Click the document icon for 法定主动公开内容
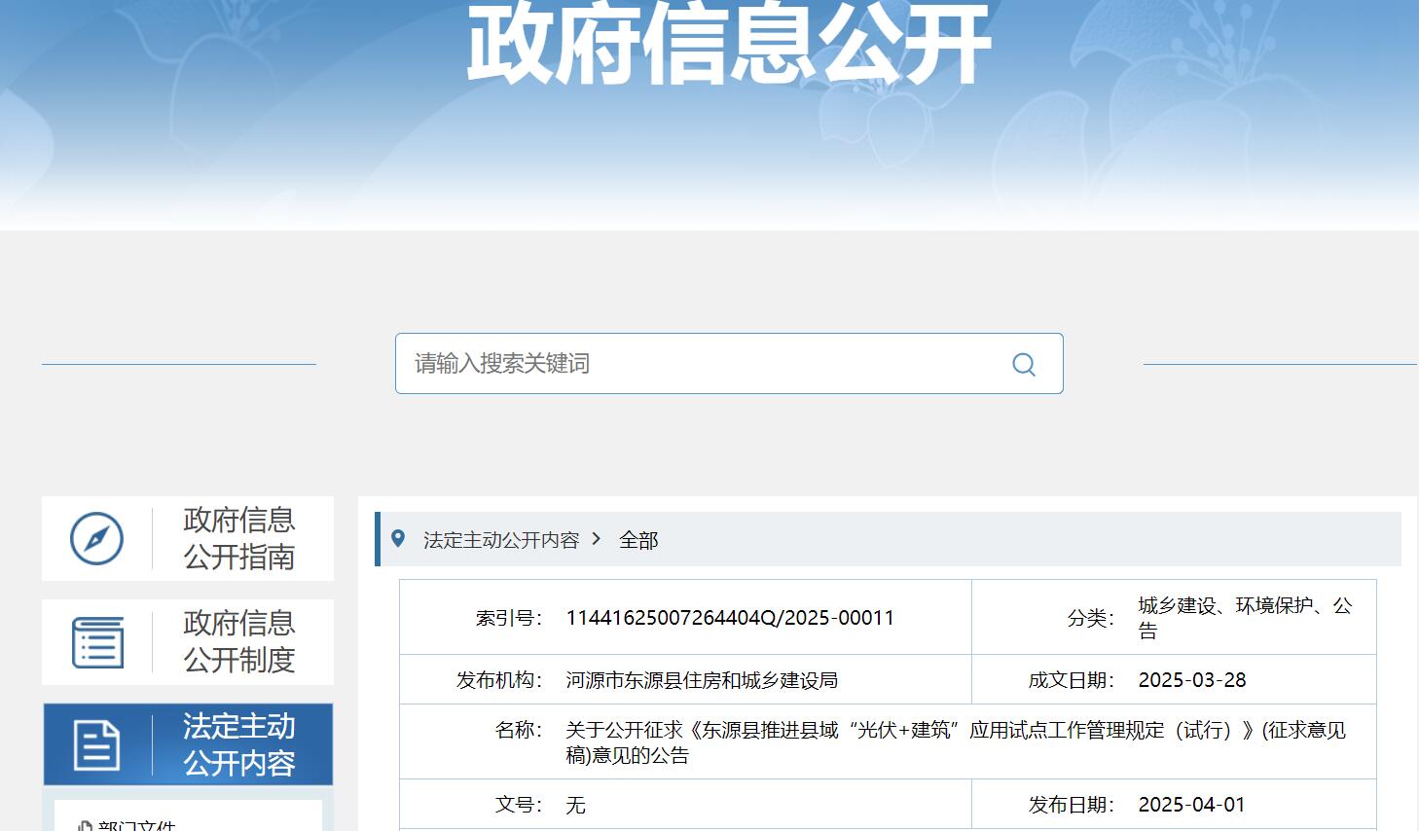The width and height of the screenshot is (1419, 831). tap(96, 745)
